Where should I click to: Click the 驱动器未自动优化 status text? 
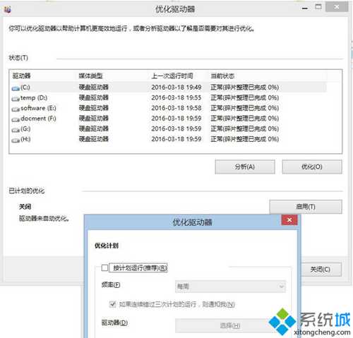point(44,219)
